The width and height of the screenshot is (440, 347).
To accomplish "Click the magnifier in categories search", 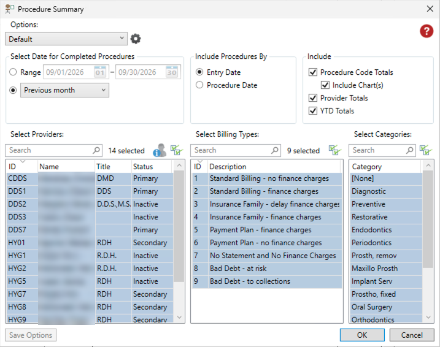I will [x=410, y=150].
